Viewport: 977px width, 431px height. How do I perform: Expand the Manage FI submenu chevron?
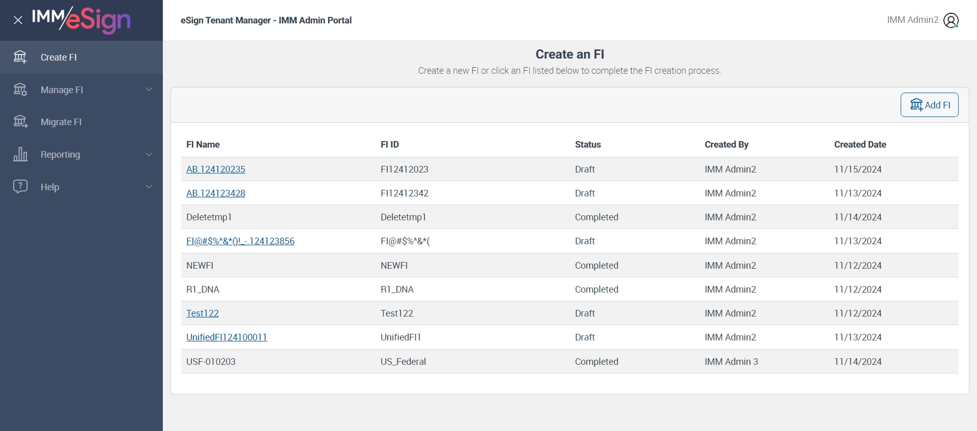149,90
